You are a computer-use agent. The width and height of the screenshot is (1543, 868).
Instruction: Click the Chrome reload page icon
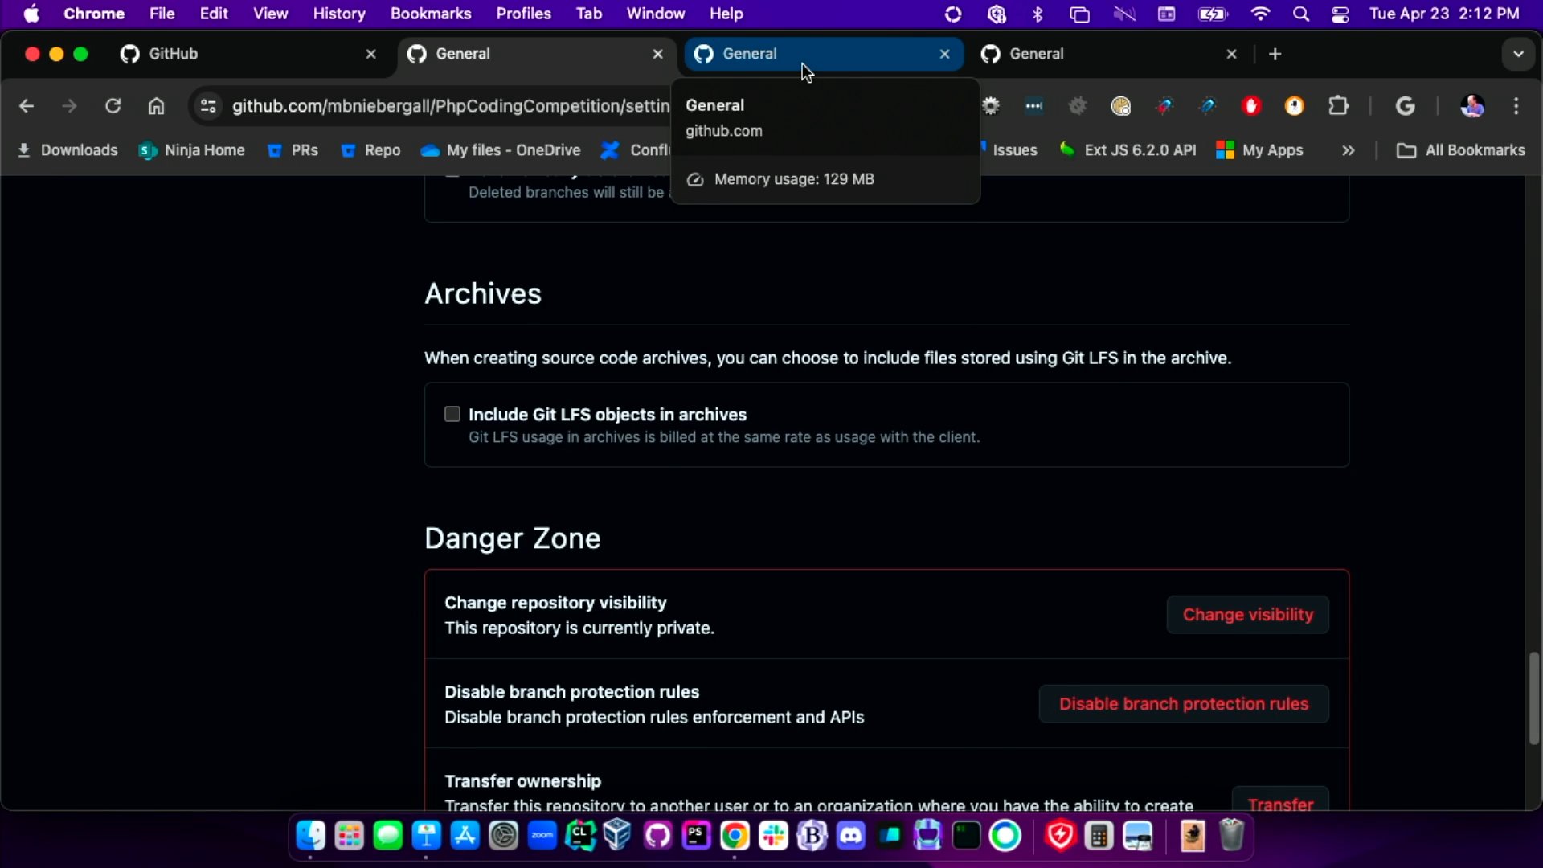click(113, 106)
